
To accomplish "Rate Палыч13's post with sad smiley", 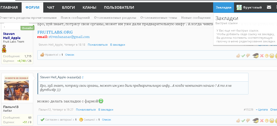I will tap(272, 121).
